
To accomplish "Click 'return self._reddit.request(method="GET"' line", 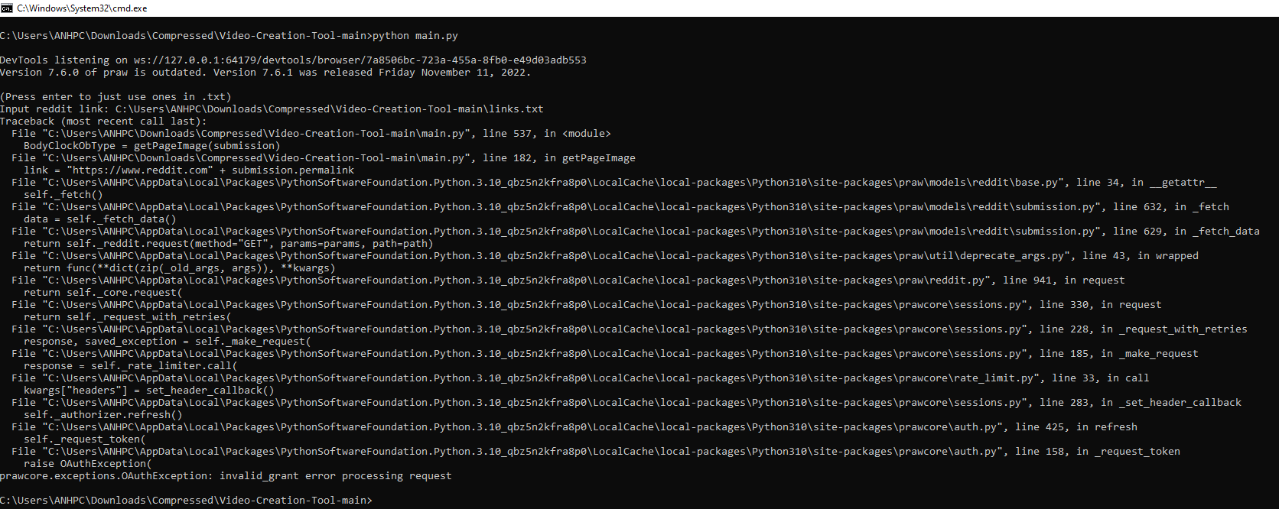I will click(x=229, y=244).
